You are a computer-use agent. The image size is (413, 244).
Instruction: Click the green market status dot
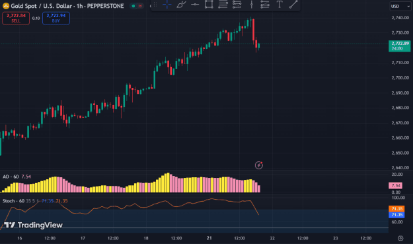(x=133, y=6)
